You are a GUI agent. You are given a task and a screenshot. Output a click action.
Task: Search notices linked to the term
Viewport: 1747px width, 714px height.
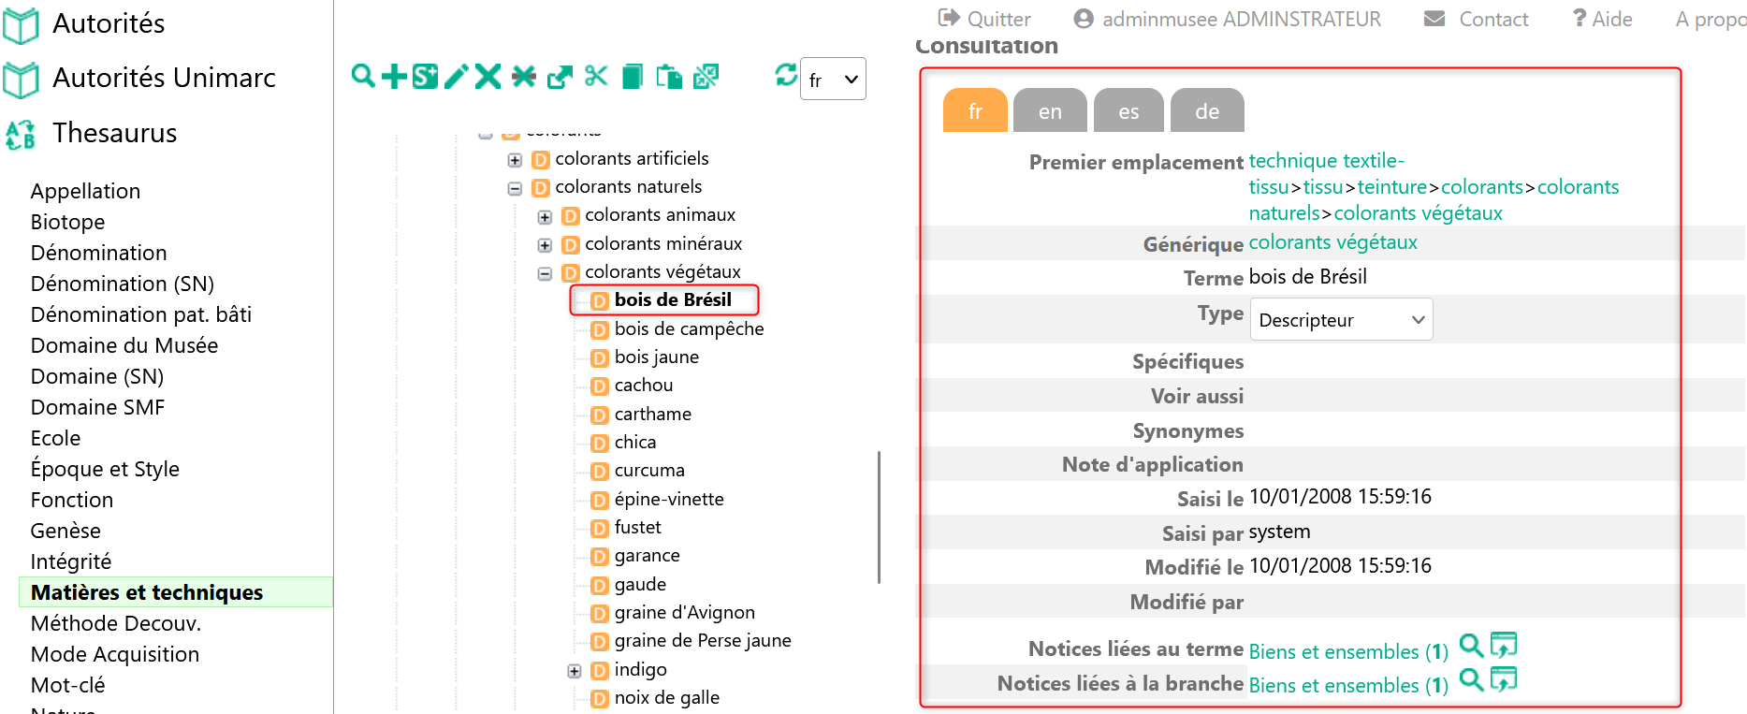[x=1472, y=646]
